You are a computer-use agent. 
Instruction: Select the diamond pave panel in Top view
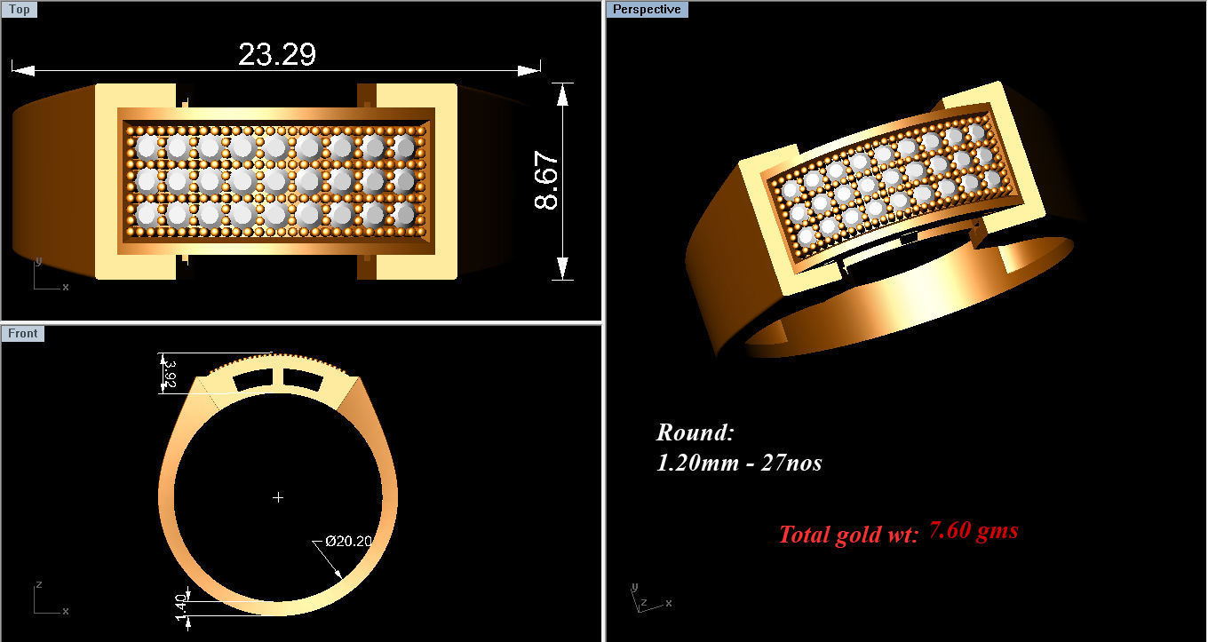tap(277, 181)
